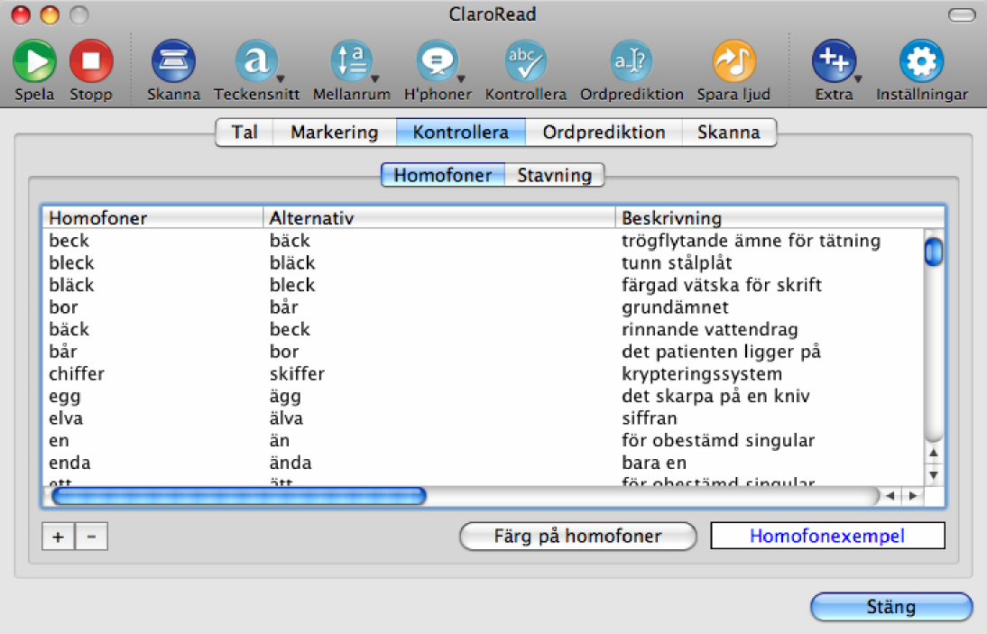Click the Teckensnitt font icon

[255, 61]
